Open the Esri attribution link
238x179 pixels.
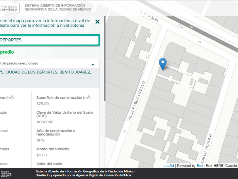[199, 166]
